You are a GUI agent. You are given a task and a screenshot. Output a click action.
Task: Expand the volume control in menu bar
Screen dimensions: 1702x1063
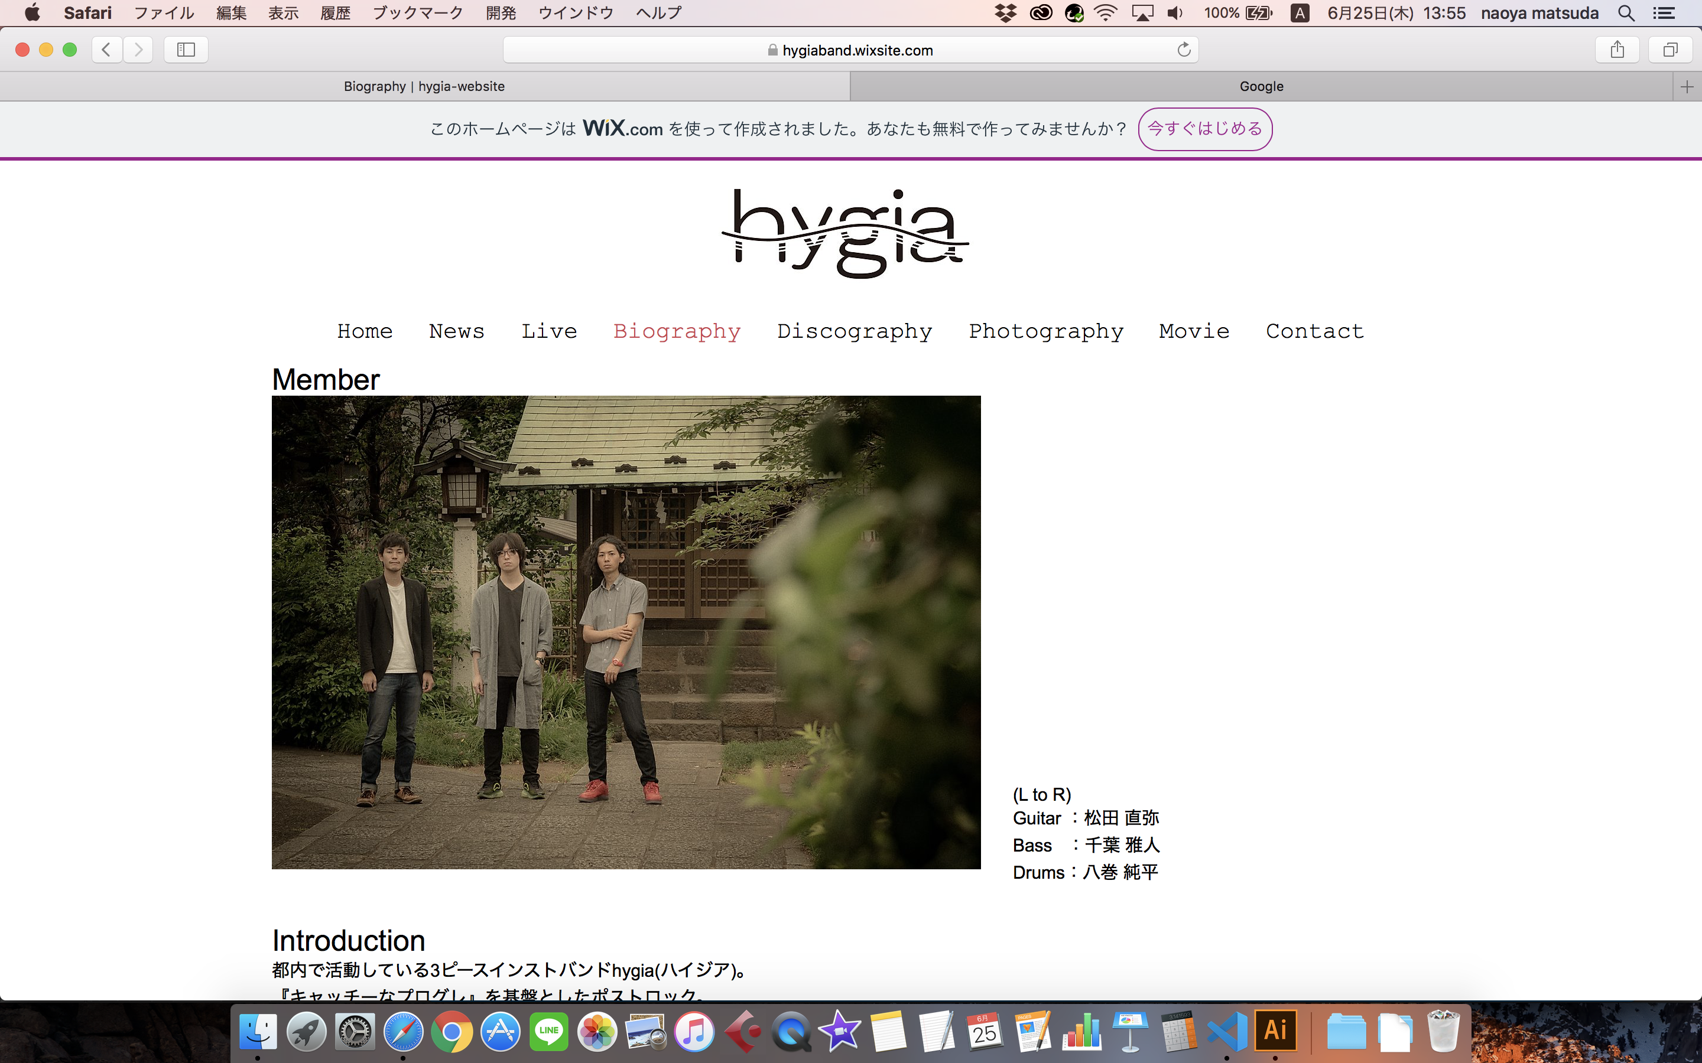pos(1174,12)
